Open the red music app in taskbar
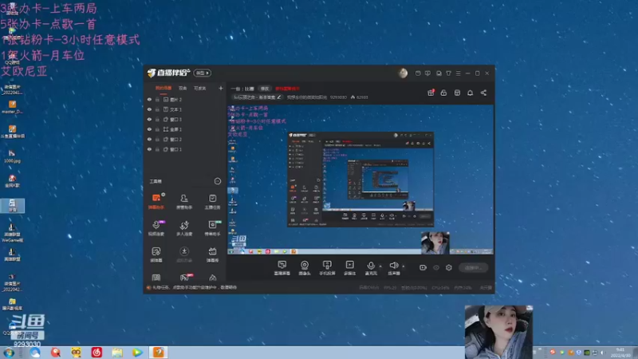The height and width of the screenshot is (359, 638). 96,353
